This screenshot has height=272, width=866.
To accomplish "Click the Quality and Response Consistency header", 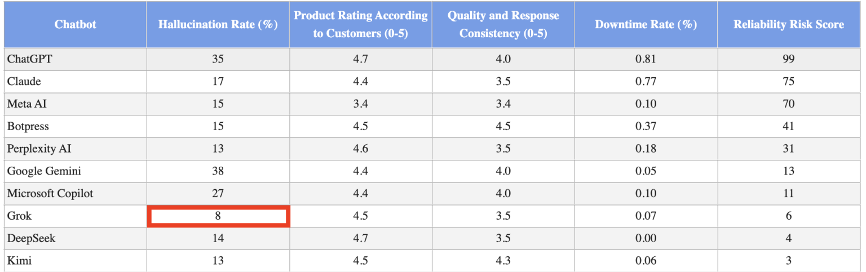I will click(x=503, y=25).
